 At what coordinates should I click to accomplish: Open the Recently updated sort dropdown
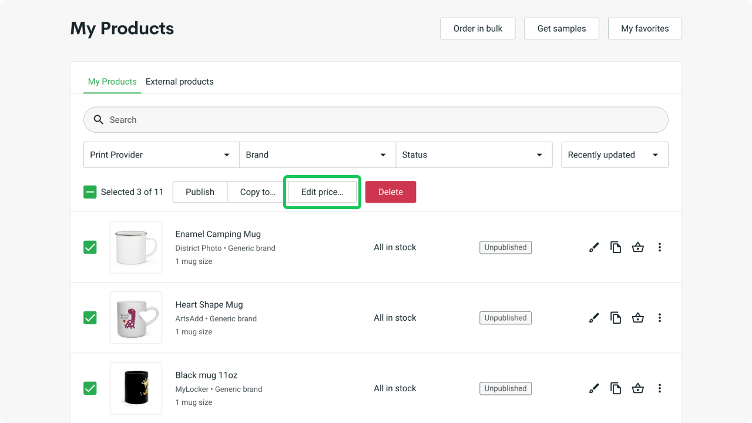(x=615, y=155)
